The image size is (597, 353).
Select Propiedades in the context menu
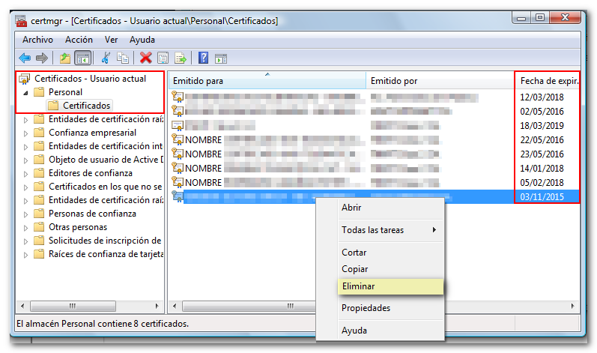366,308
